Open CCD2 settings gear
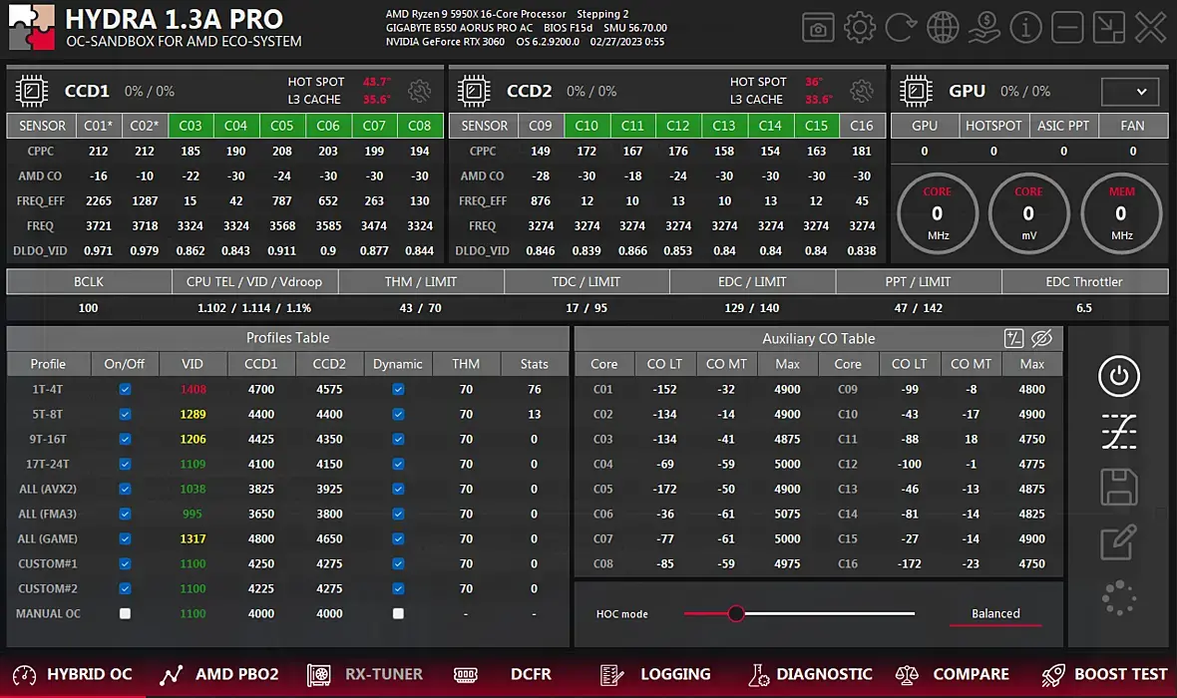The width and height of the screenshot is (1177, 698). (x=861, y=91)
